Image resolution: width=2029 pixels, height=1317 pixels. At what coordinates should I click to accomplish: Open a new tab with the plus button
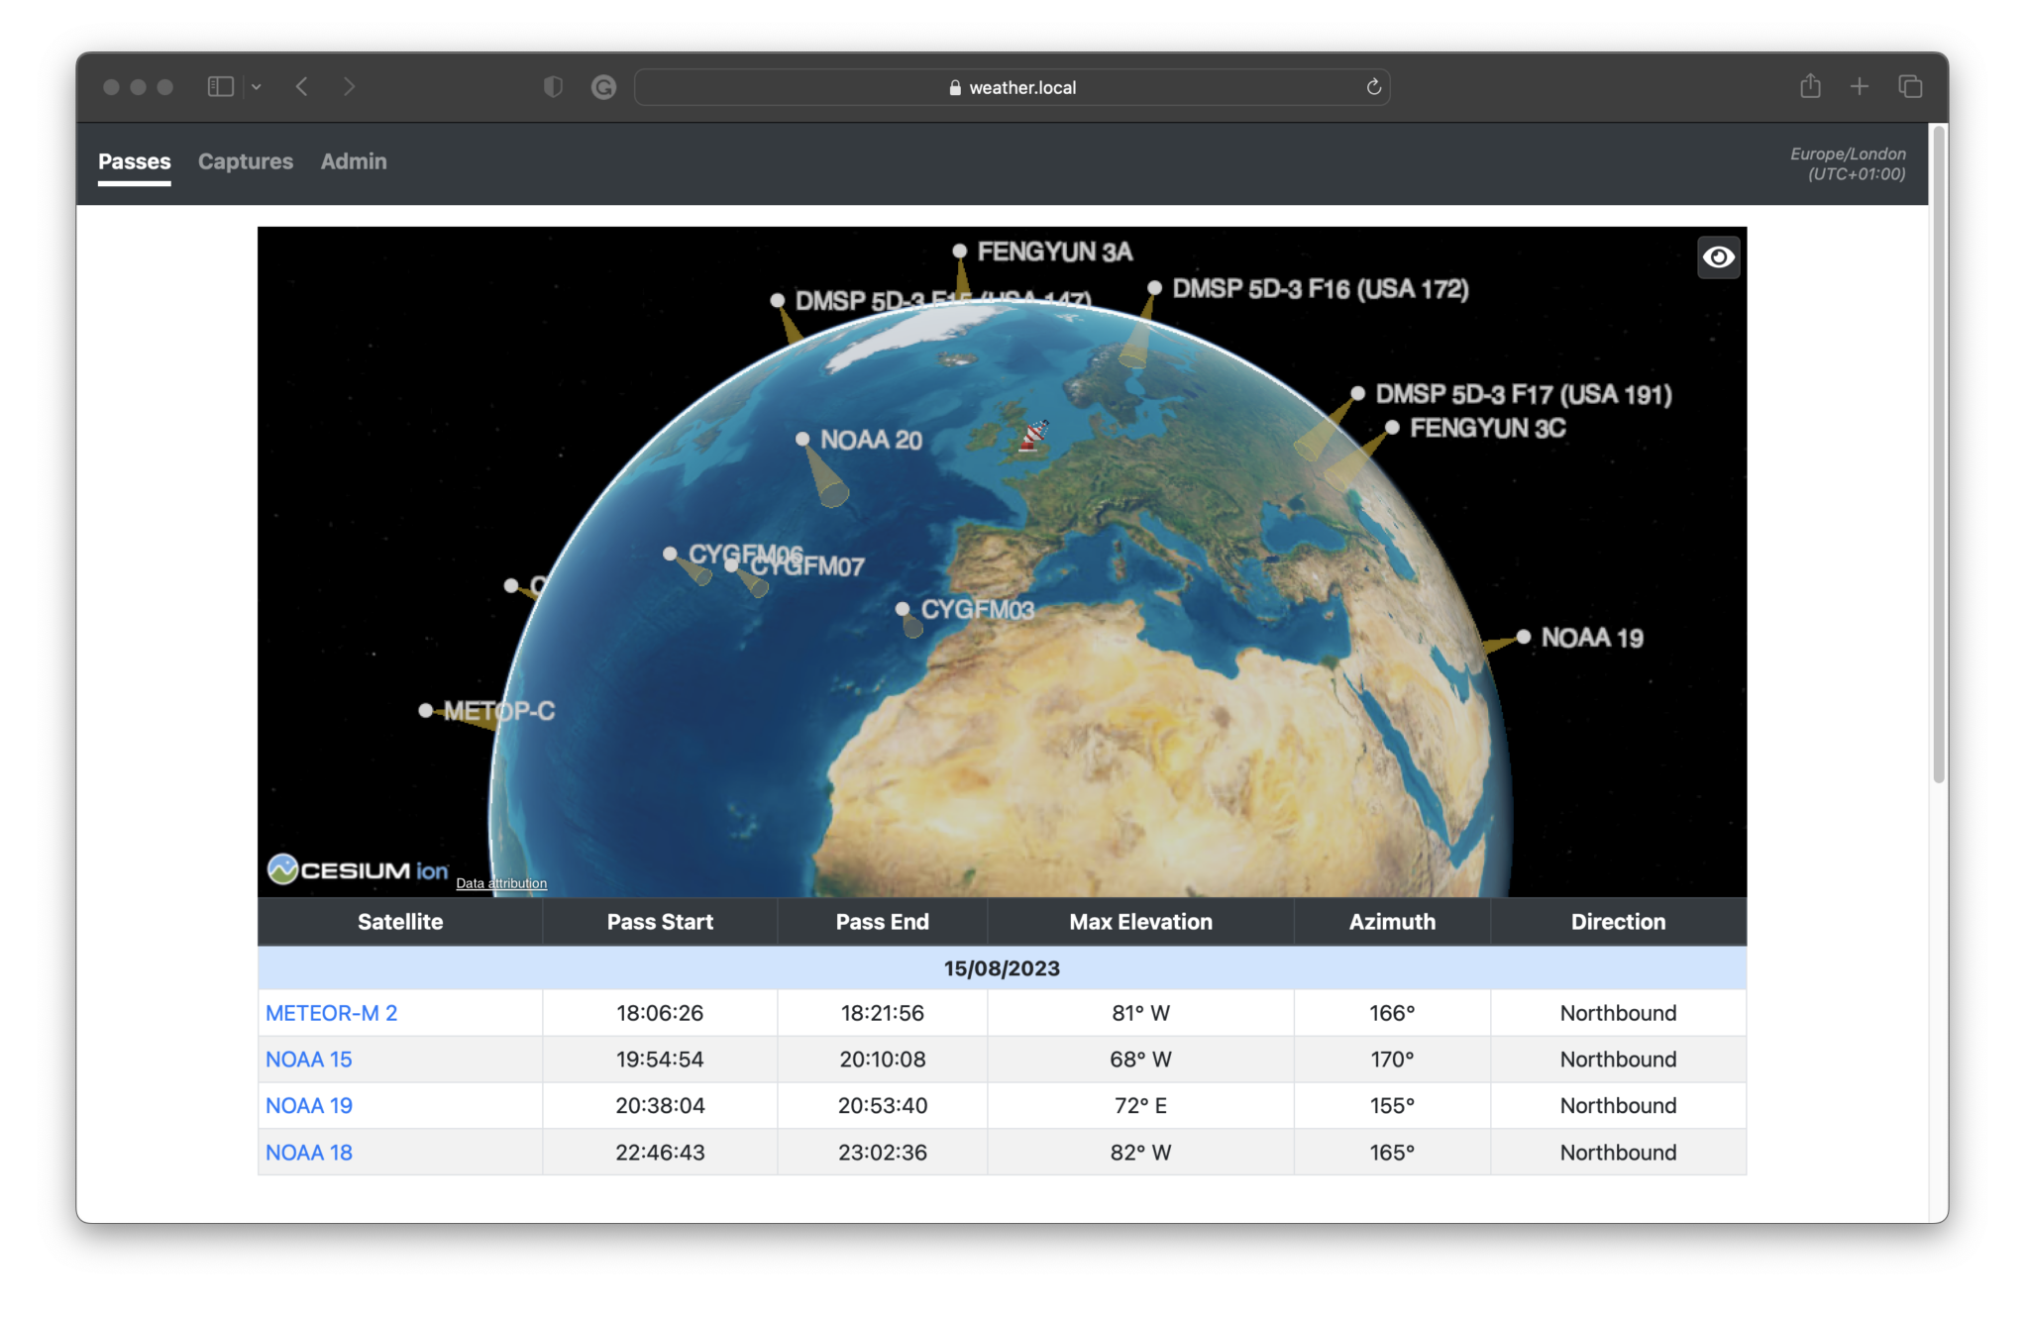coord(1860,86)
